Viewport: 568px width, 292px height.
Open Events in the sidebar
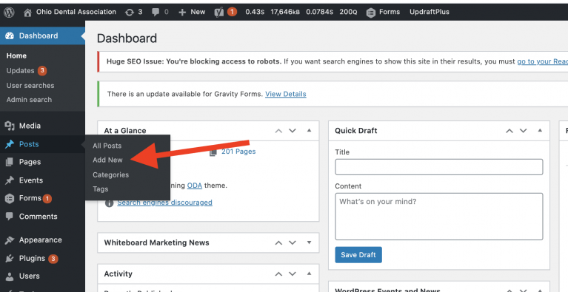[x=31, y=180]
